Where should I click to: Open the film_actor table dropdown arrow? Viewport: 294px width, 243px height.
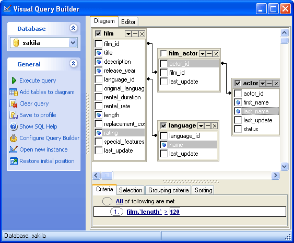pos(203,54)
